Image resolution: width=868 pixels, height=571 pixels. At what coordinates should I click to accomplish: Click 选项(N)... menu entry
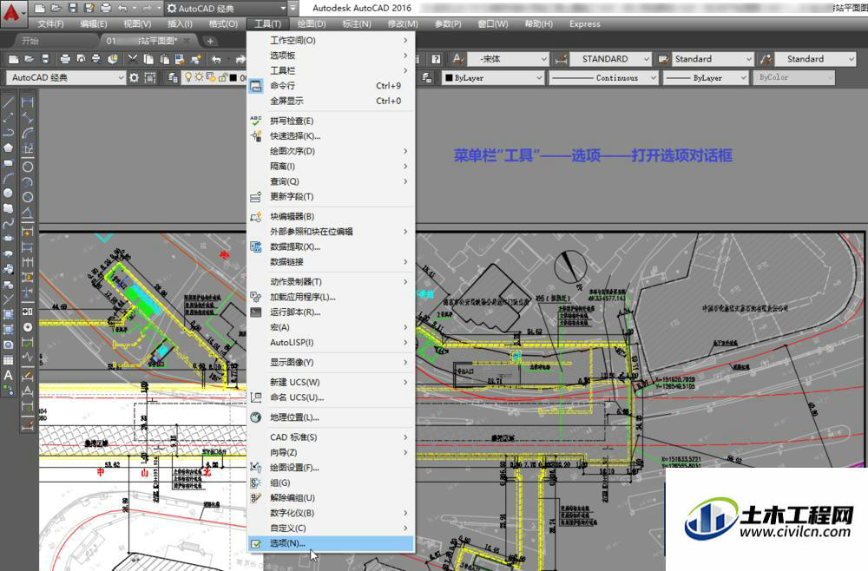[331, 543]
